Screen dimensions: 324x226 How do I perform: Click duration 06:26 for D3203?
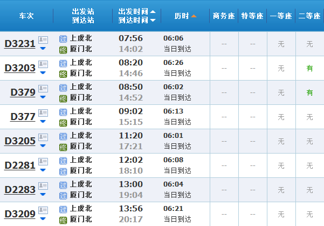[x=173, y=63]
